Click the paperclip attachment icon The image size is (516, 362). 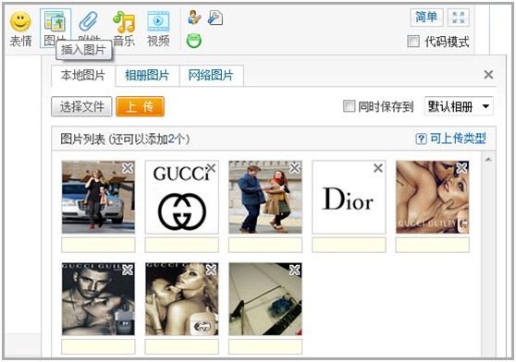pyautogui.click(x=89, y=21)
